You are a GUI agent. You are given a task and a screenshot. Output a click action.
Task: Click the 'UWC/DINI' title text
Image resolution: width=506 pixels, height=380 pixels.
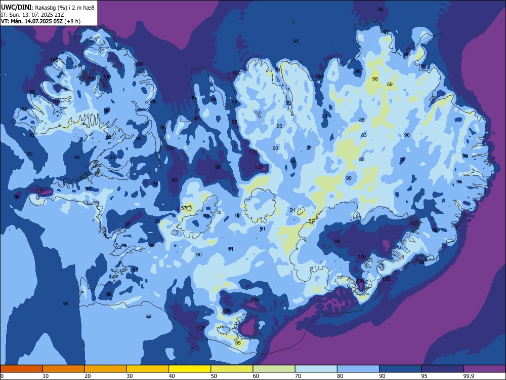click(x=17, y=7)
